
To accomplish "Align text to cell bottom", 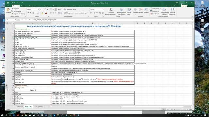I will 56,9.
